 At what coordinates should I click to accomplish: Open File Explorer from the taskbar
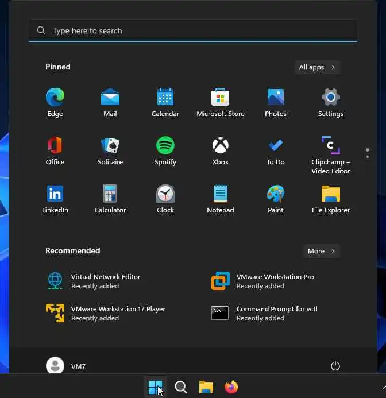coord(206,387)
